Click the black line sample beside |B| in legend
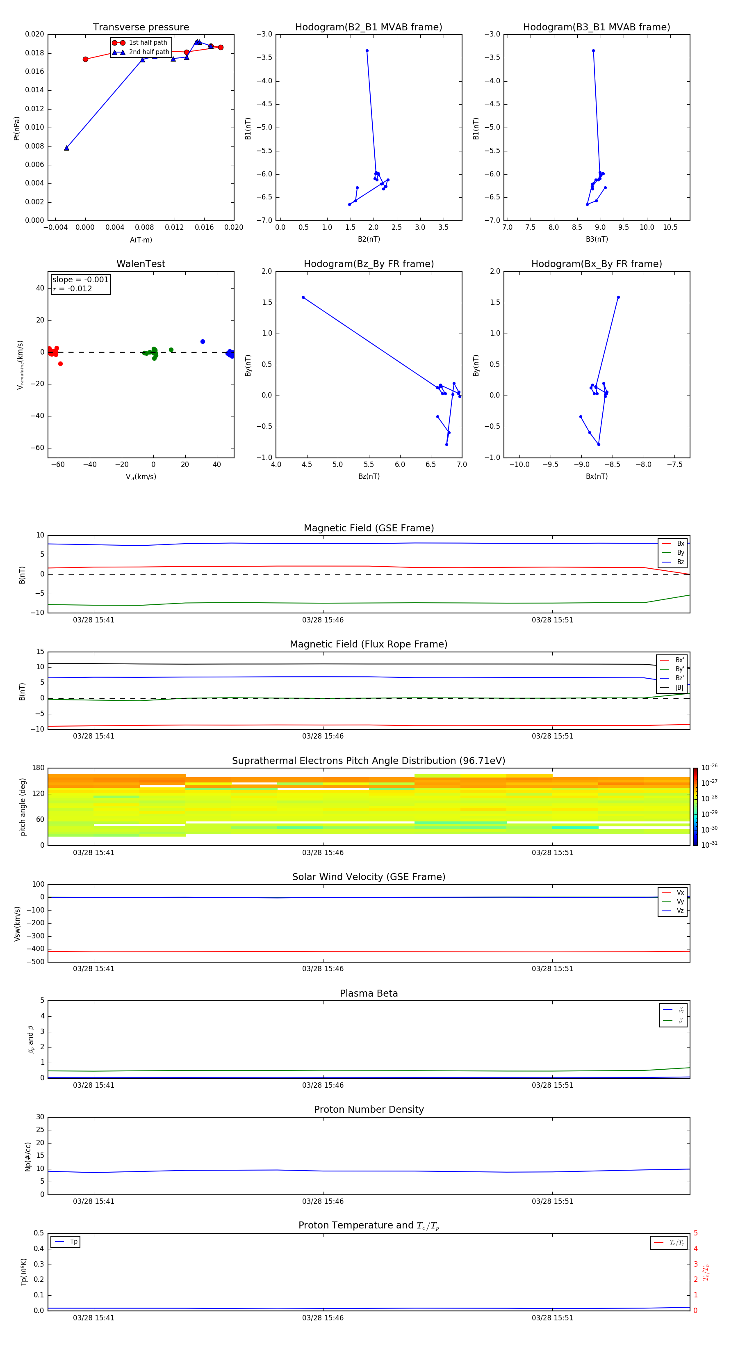 665,688
